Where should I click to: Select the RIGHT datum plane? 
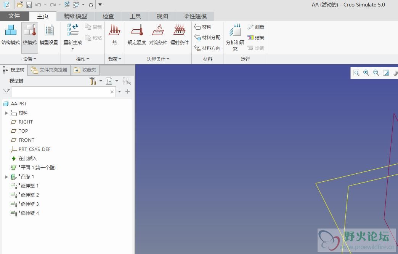click(22, 122)
